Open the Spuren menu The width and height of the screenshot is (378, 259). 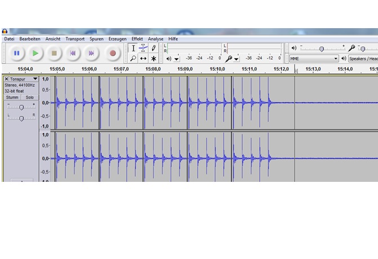point(96,39)
